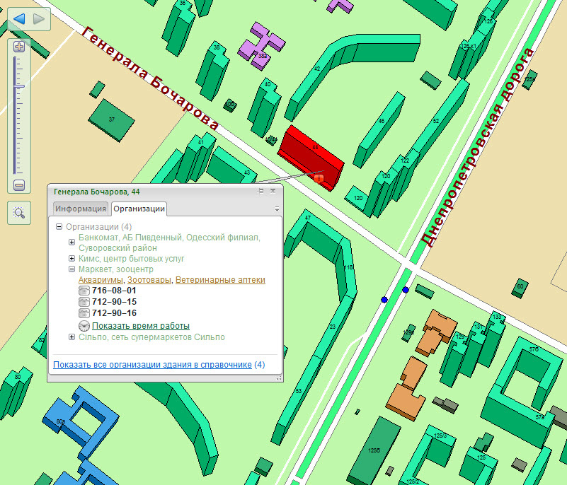567x485 pixels.
Task: Switch to the Информация tab
Action: point(81,208)
